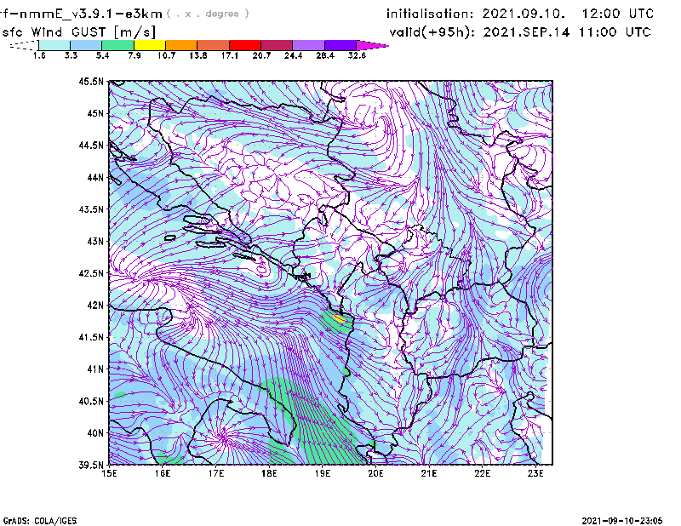This screenshot has height=526, width=681.
Task: Click the longitude label 15E
Action: coord(109,473)
